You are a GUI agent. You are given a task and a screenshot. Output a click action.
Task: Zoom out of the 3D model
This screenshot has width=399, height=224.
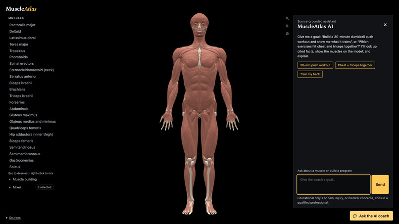tap(287, 26)
